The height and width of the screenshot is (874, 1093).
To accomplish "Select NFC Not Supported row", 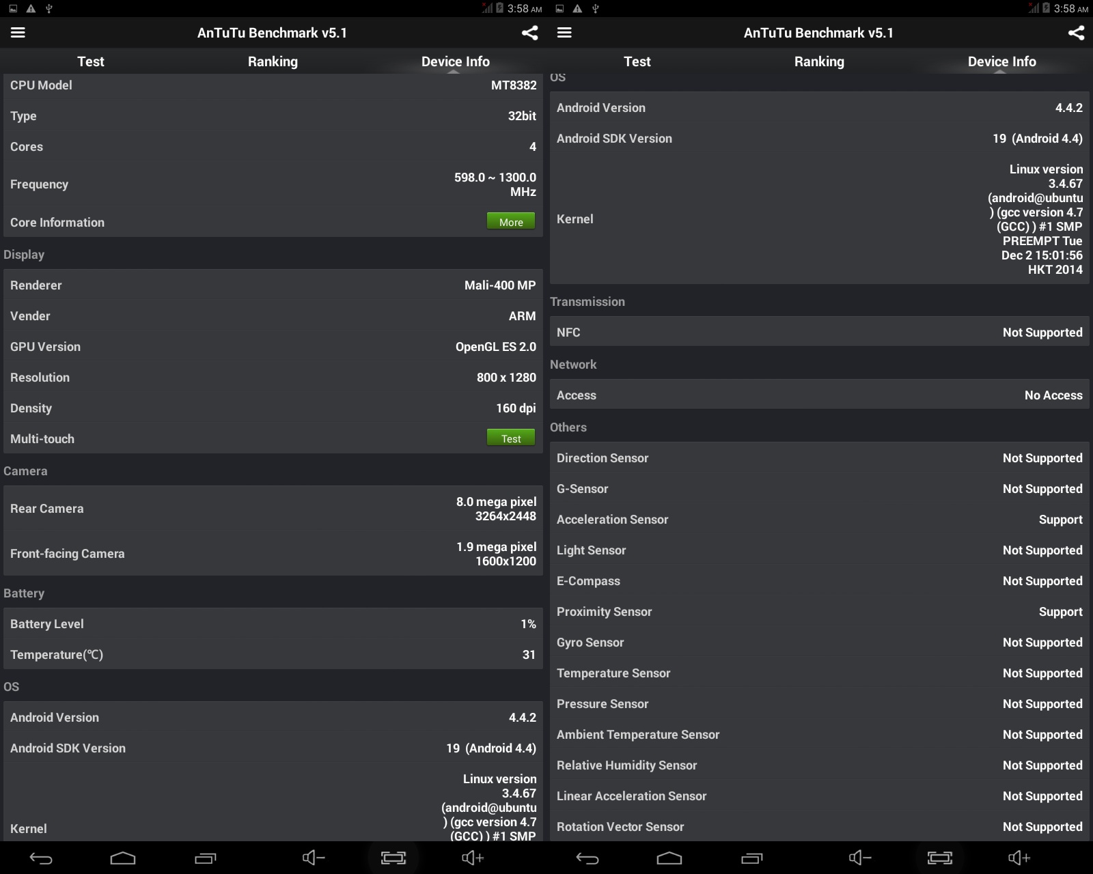I will coord(820,333).
